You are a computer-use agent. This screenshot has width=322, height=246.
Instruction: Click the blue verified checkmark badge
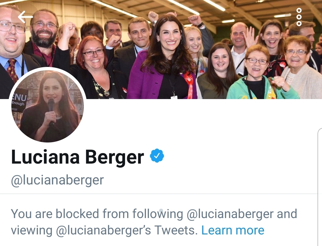[x=157, y=156]
